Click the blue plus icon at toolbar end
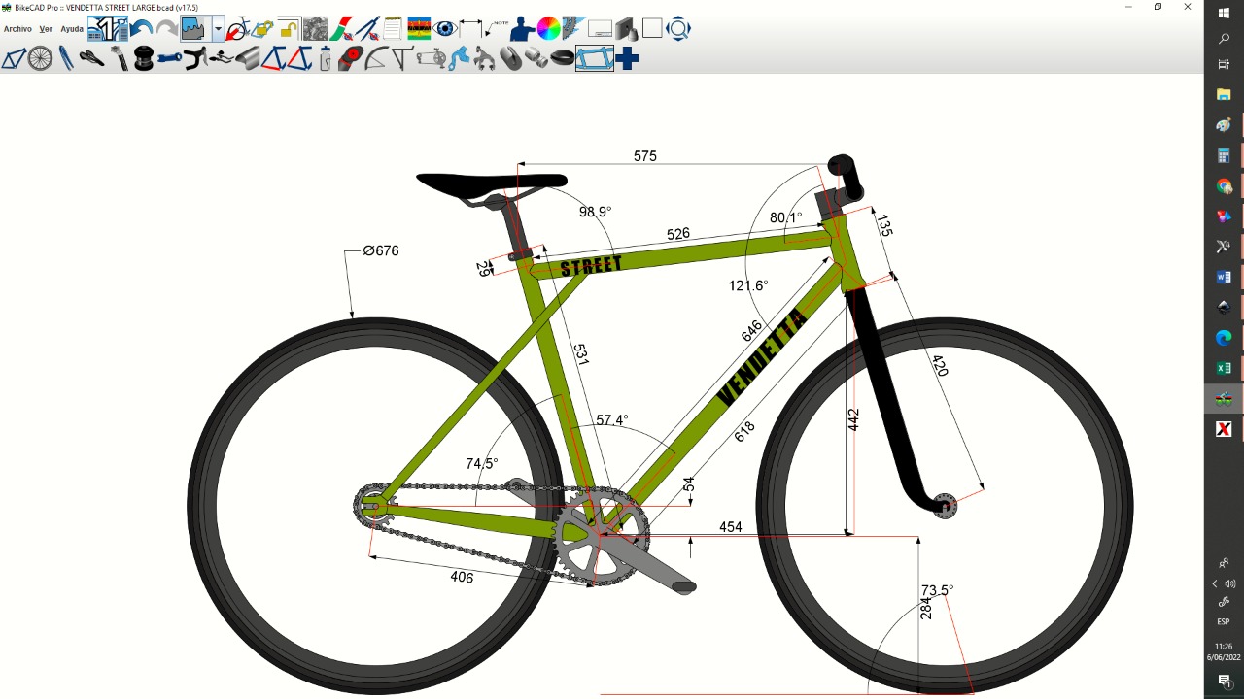This screenshot has height=699, width=1244. (x=627, y=58)
